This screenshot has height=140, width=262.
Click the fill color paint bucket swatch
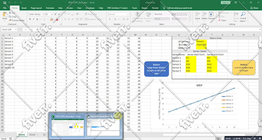(52, 19)
